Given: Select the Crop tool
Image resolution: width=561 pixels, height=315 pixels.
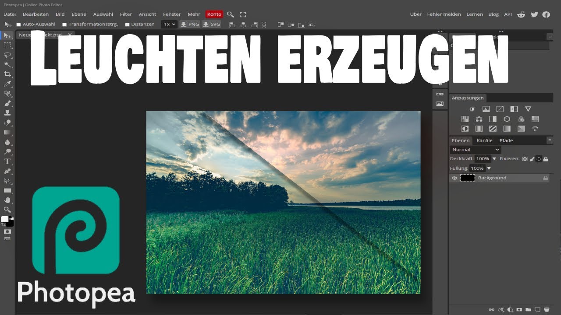Looking at the screenshot, I should [x=7, y=74].
